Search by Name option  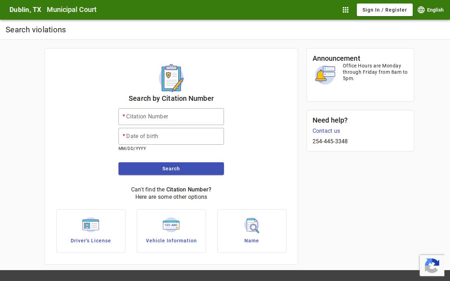[252, 231]
